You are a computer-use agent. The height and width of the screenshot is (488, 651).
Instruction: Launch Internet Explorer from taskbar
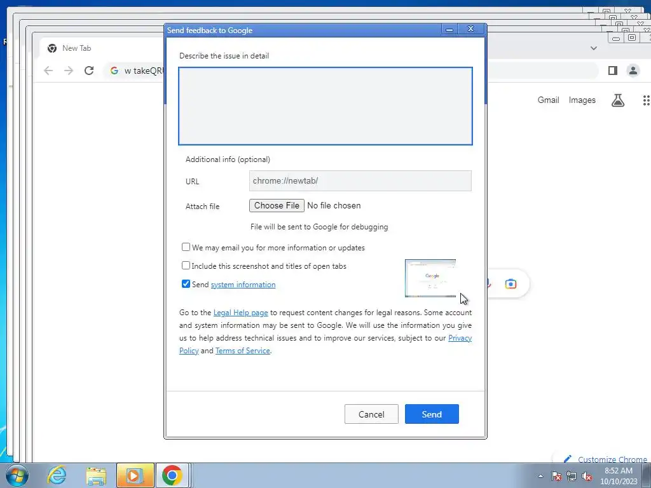pos(57,475)
